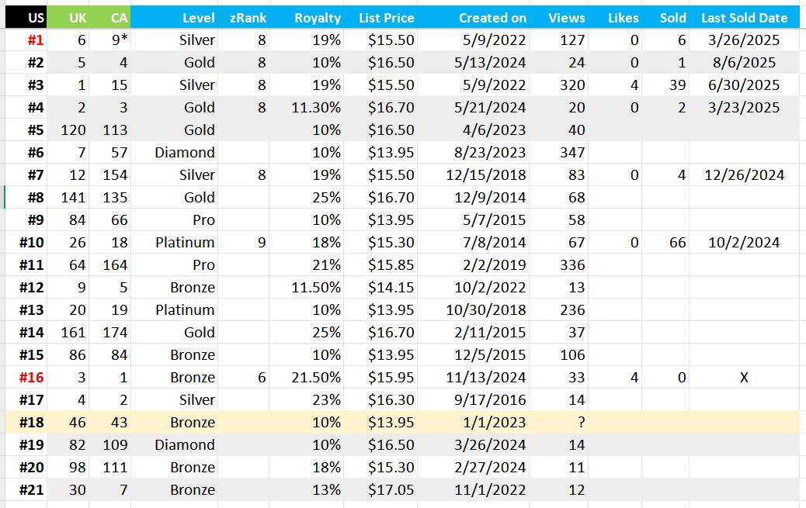
Task: Click the X in Last Sold Date
Action: pyautogui.click(x=745, y=378)
